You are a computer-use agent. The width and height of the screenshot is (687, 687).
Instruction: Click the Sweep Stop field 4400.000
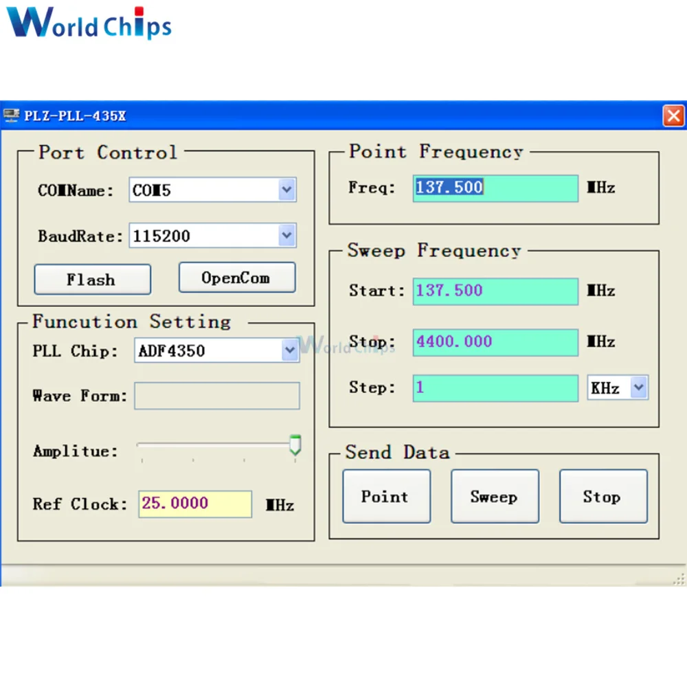[495, 342]
